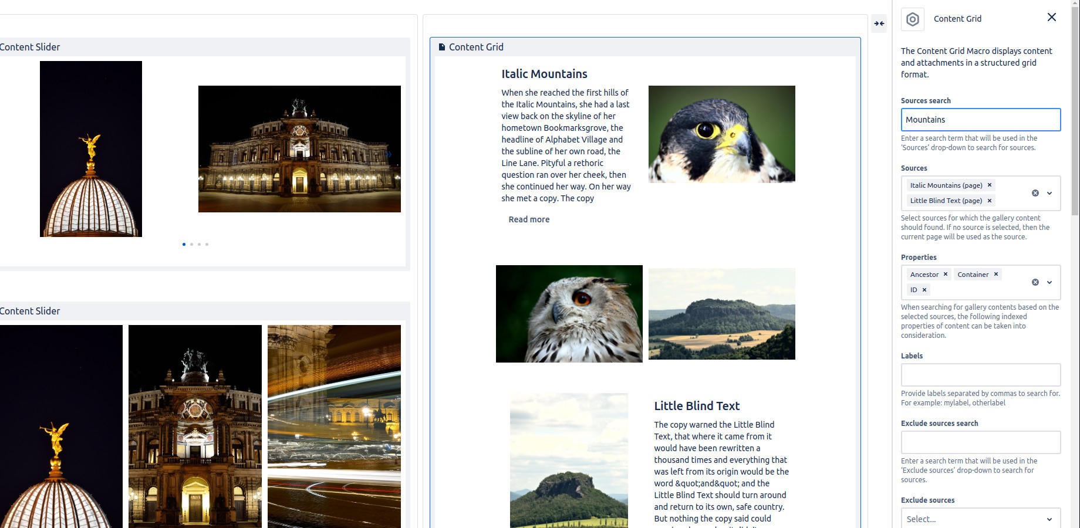Remove the Little Blind Text (page) tag

tap(990, 201)
